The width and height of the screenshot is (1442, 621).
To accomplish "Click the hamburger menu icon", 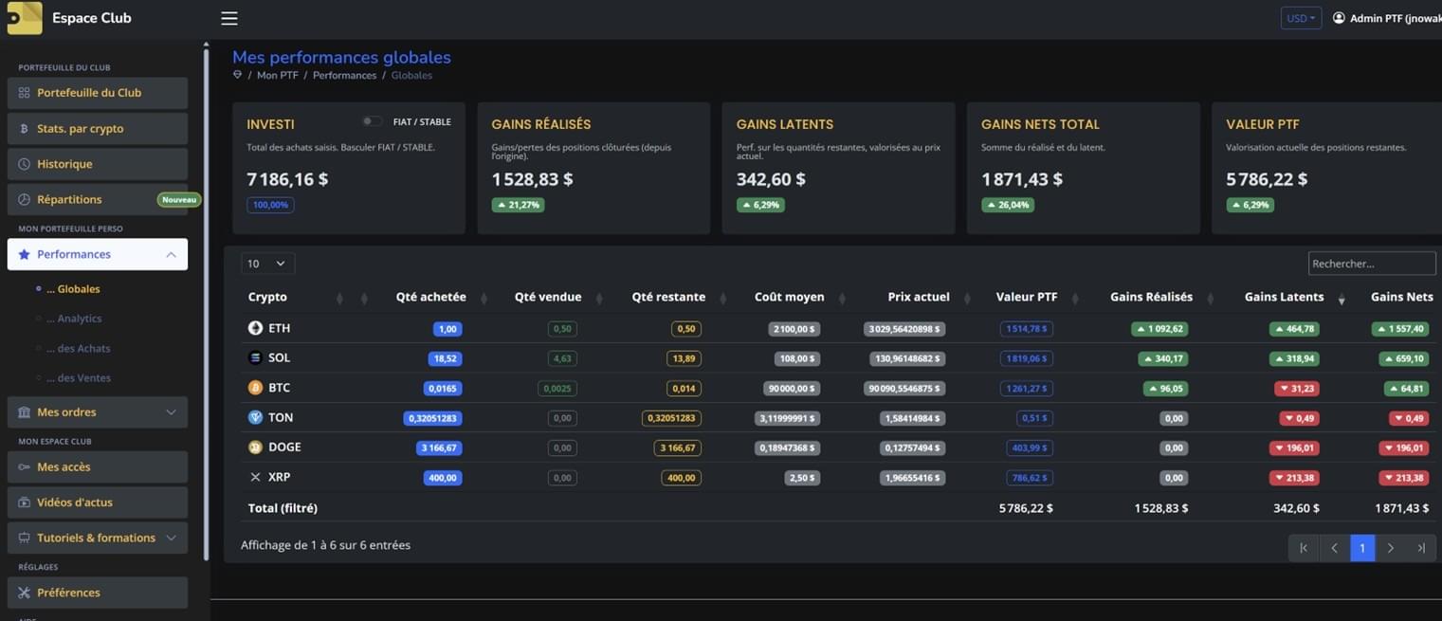I will [x=229, y=18].
